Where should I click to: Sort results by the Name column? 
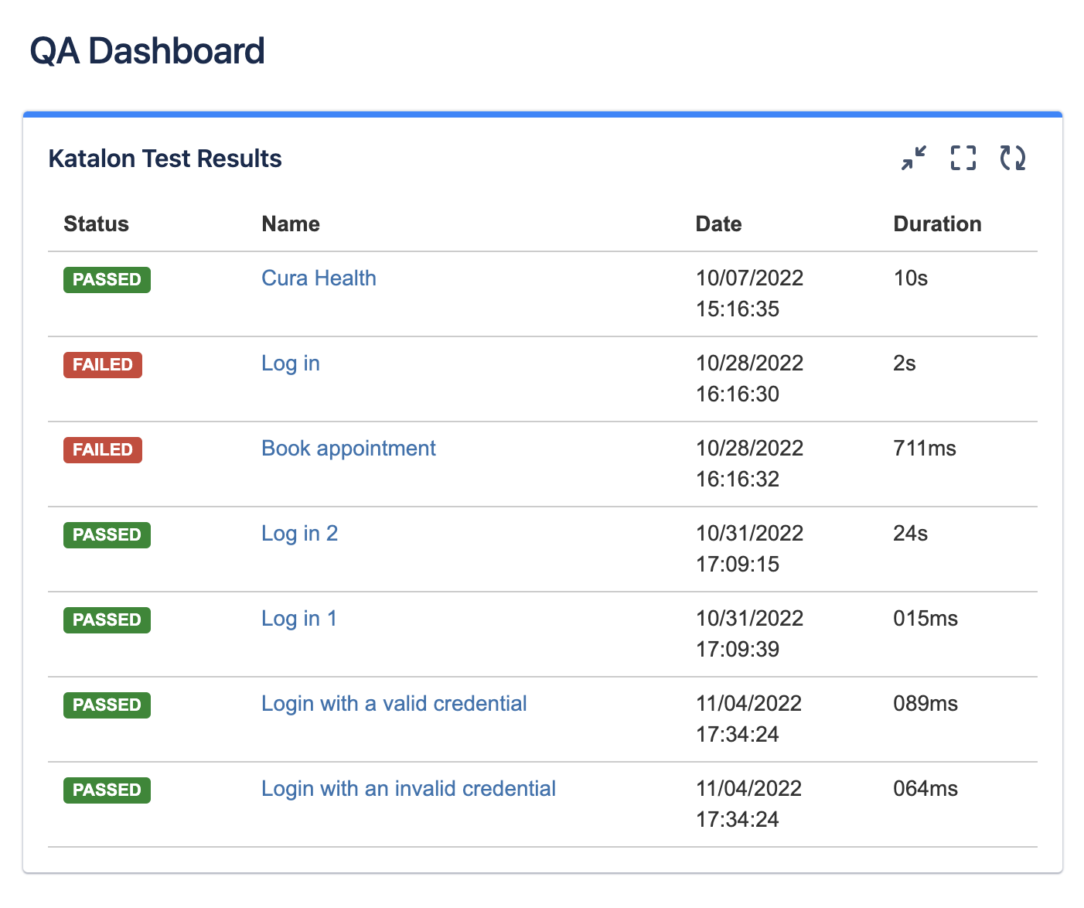pos(290,224)
